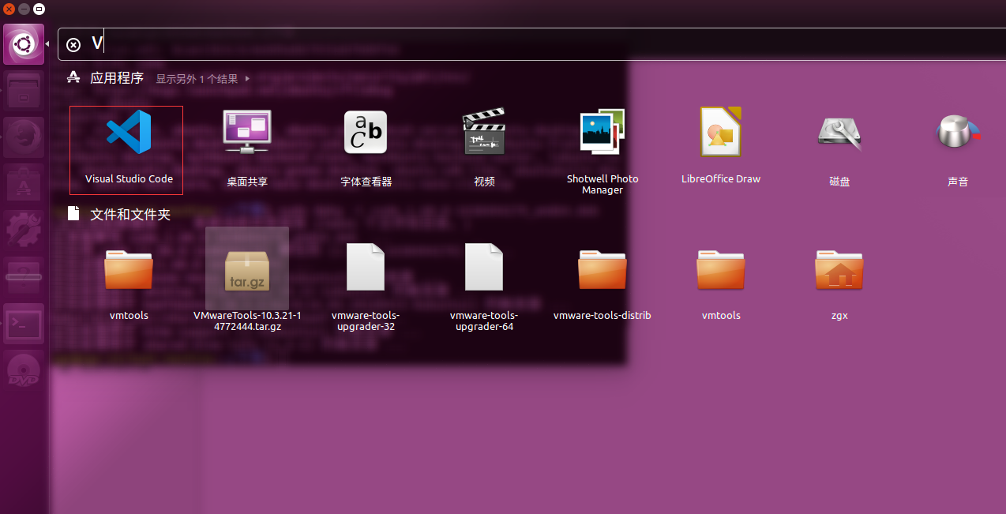Click the LibreOffice Draw label text
The width and height of the screenshot is (1006, 514).
[x=721, y=179]
